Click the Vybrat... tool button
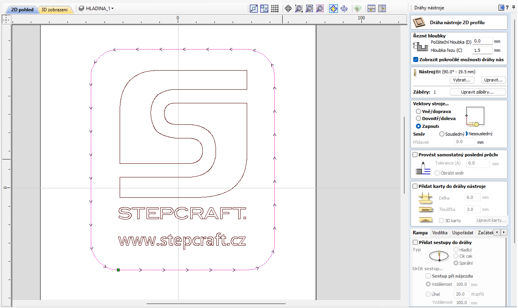 click(x=461, y=80)
